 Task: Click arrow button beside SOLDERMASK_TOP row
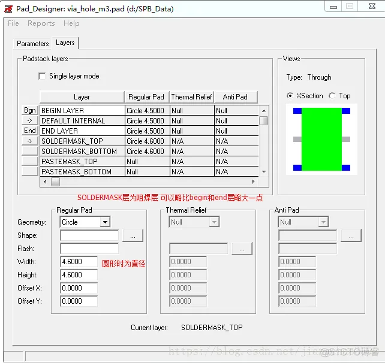click(x=30, y=141)
